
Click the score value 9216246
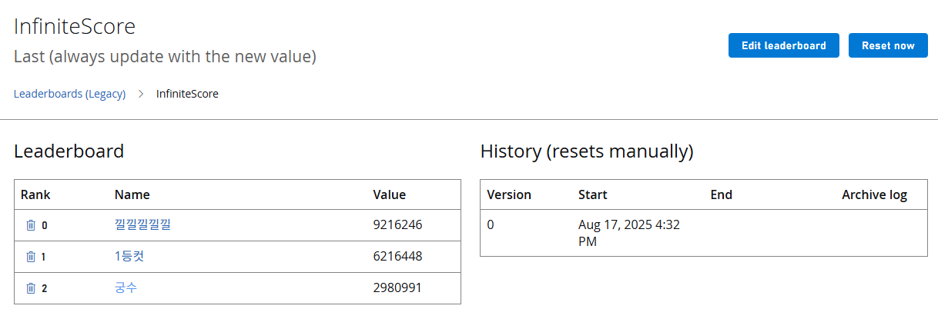(x=397, y=224)
